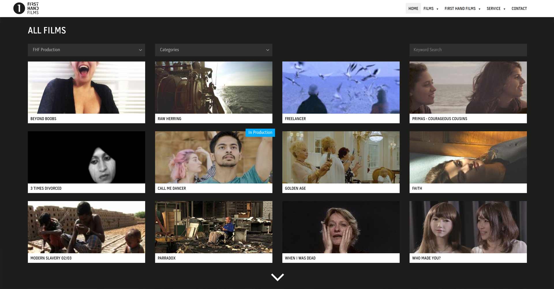Viewport: 554px width, 289px height.
Task: Open the First Hand Films logo
Action: tap(26, 8)
